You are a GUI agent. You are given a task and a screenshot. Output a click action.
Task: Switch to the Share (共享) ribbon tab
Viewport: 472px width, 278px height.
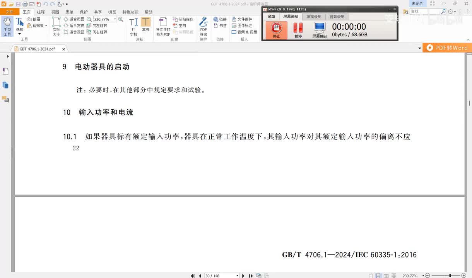coord(98,12)
